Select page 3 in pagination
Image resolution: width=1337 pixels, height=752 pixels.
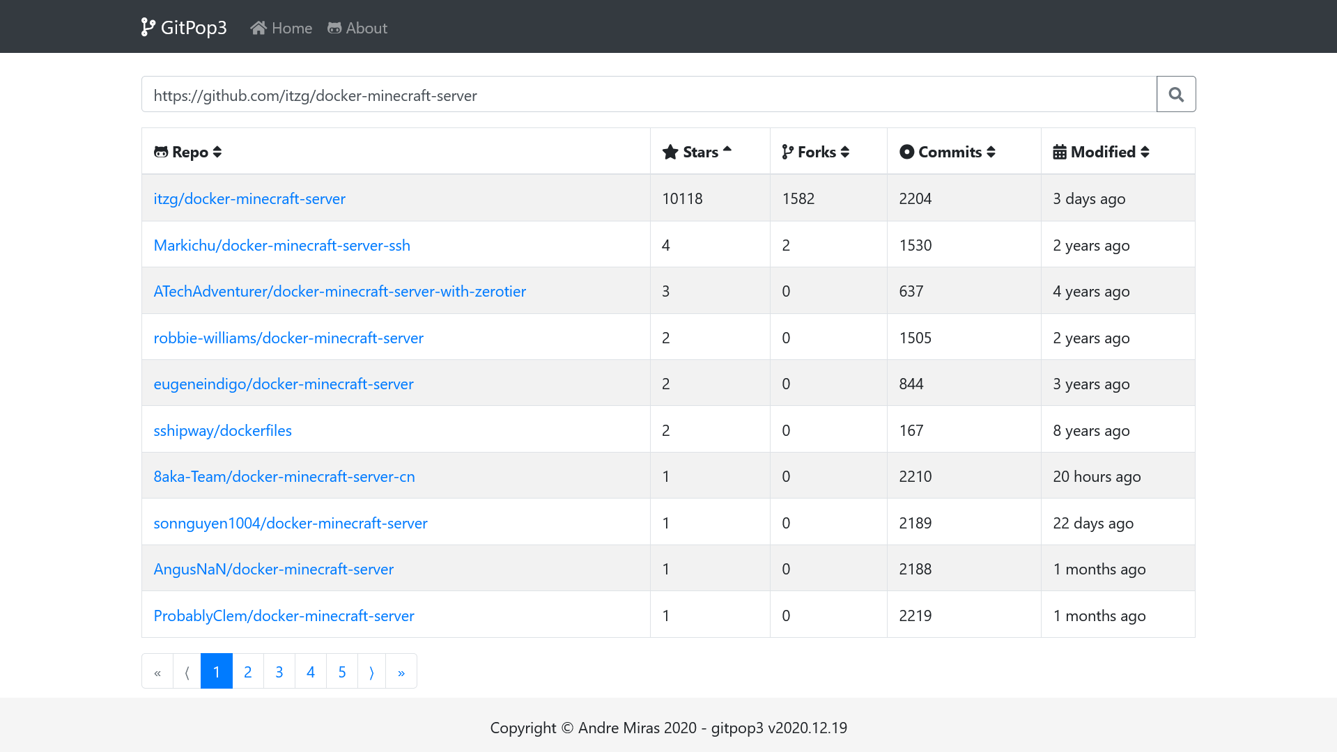pos(279,671)
